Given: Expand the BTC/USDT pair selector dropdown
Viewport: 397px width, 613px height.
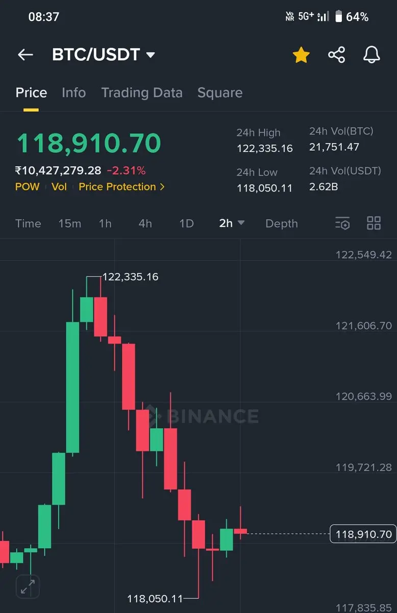Looking at the screenshot, I should pos(151,55).
